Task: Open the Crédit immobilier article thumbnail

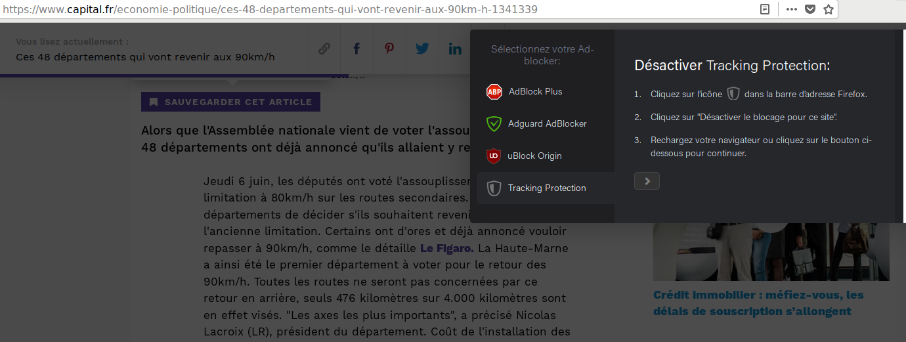Action: pyautogui.click(x=771, y=251)
